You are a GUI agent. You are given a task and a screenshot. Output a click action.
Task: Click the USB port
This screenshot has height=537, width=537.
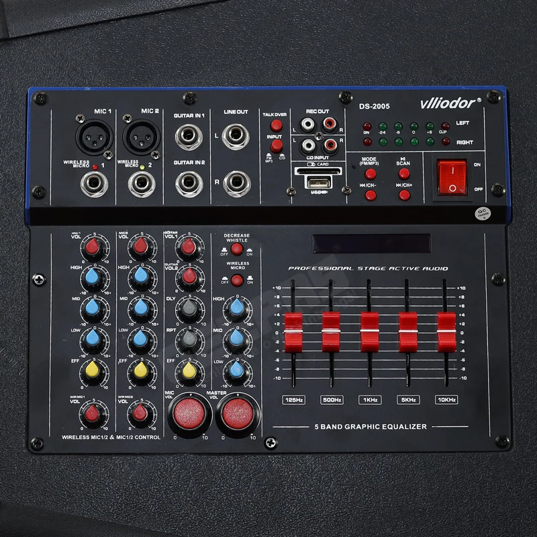(x=318, y=182)
